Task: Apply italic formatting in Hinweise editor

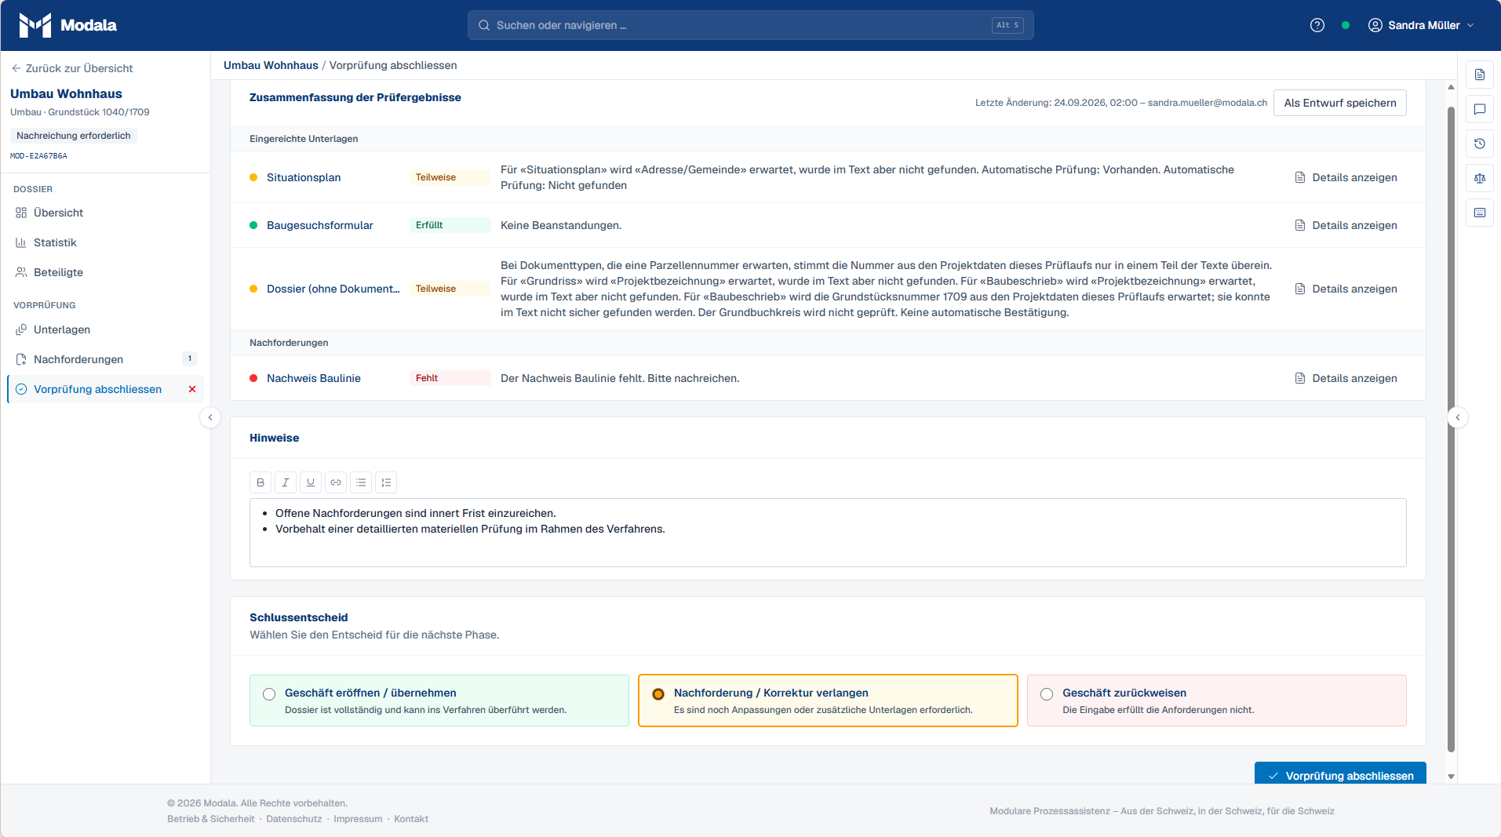Action: 286,482
